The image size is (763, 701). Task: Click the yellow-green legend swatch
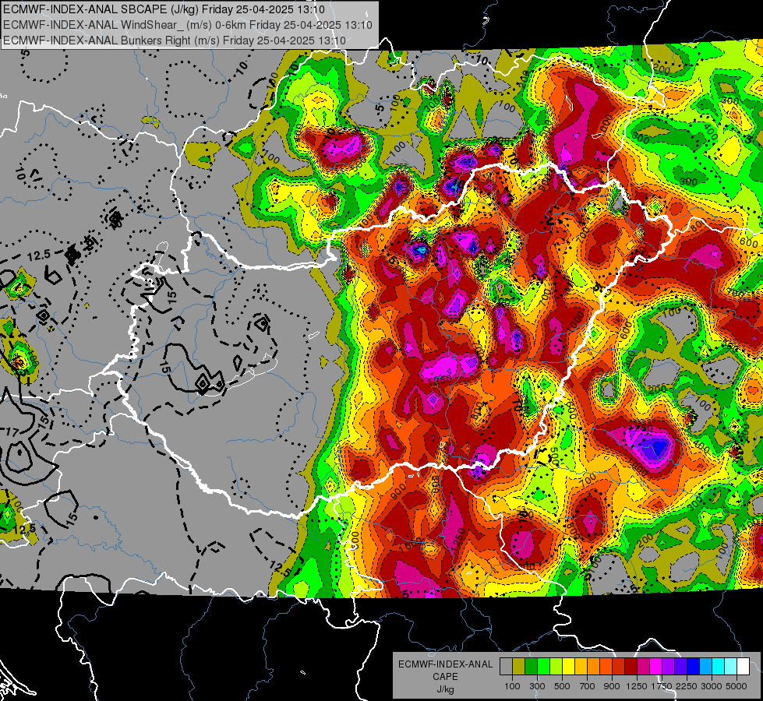[x=556, y=666]
